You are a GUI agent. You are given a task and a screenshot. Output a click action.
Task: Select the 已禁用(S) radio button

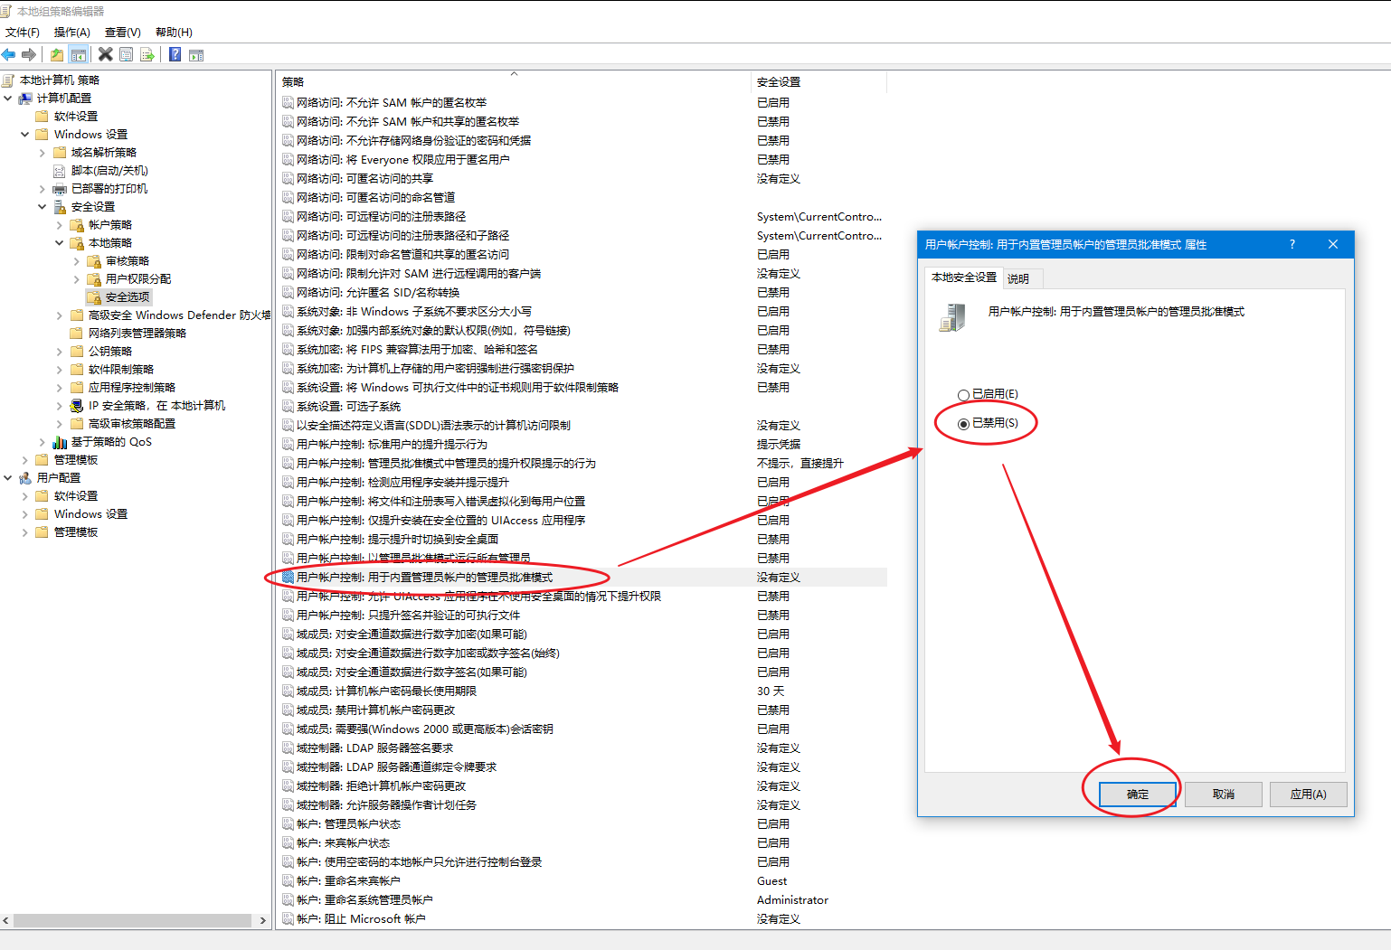pos(964,424)
